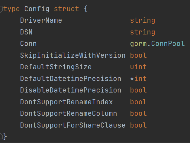Click the string type of DSN
The height and width of the screenshot is (143, 190).
(143, 32)
